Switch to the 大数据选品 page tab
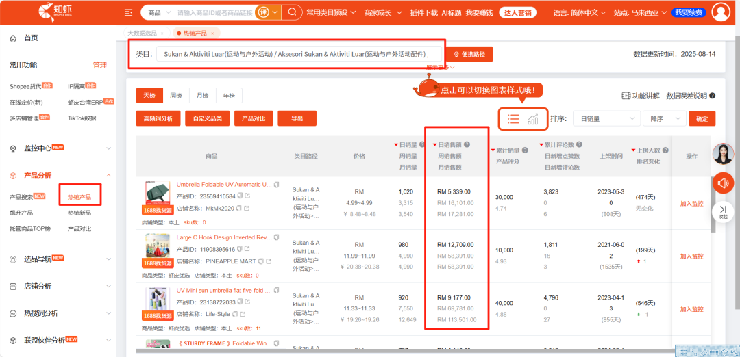The height and width of the screenshot is (357, 740). pyautogui.click(x=143, y=33)
